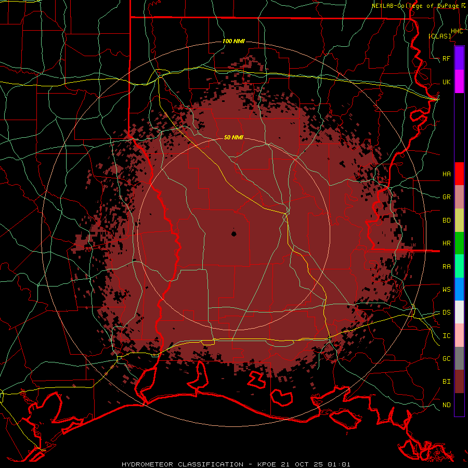Viewport: 468px width, 468px height.
Task: Click the gray GC legend swatch
Action: [x=459, y=358]
